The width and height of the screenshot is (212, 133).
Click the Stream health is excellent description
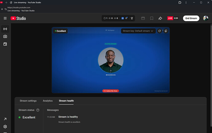pyautogui.click(x=69, y=122)
